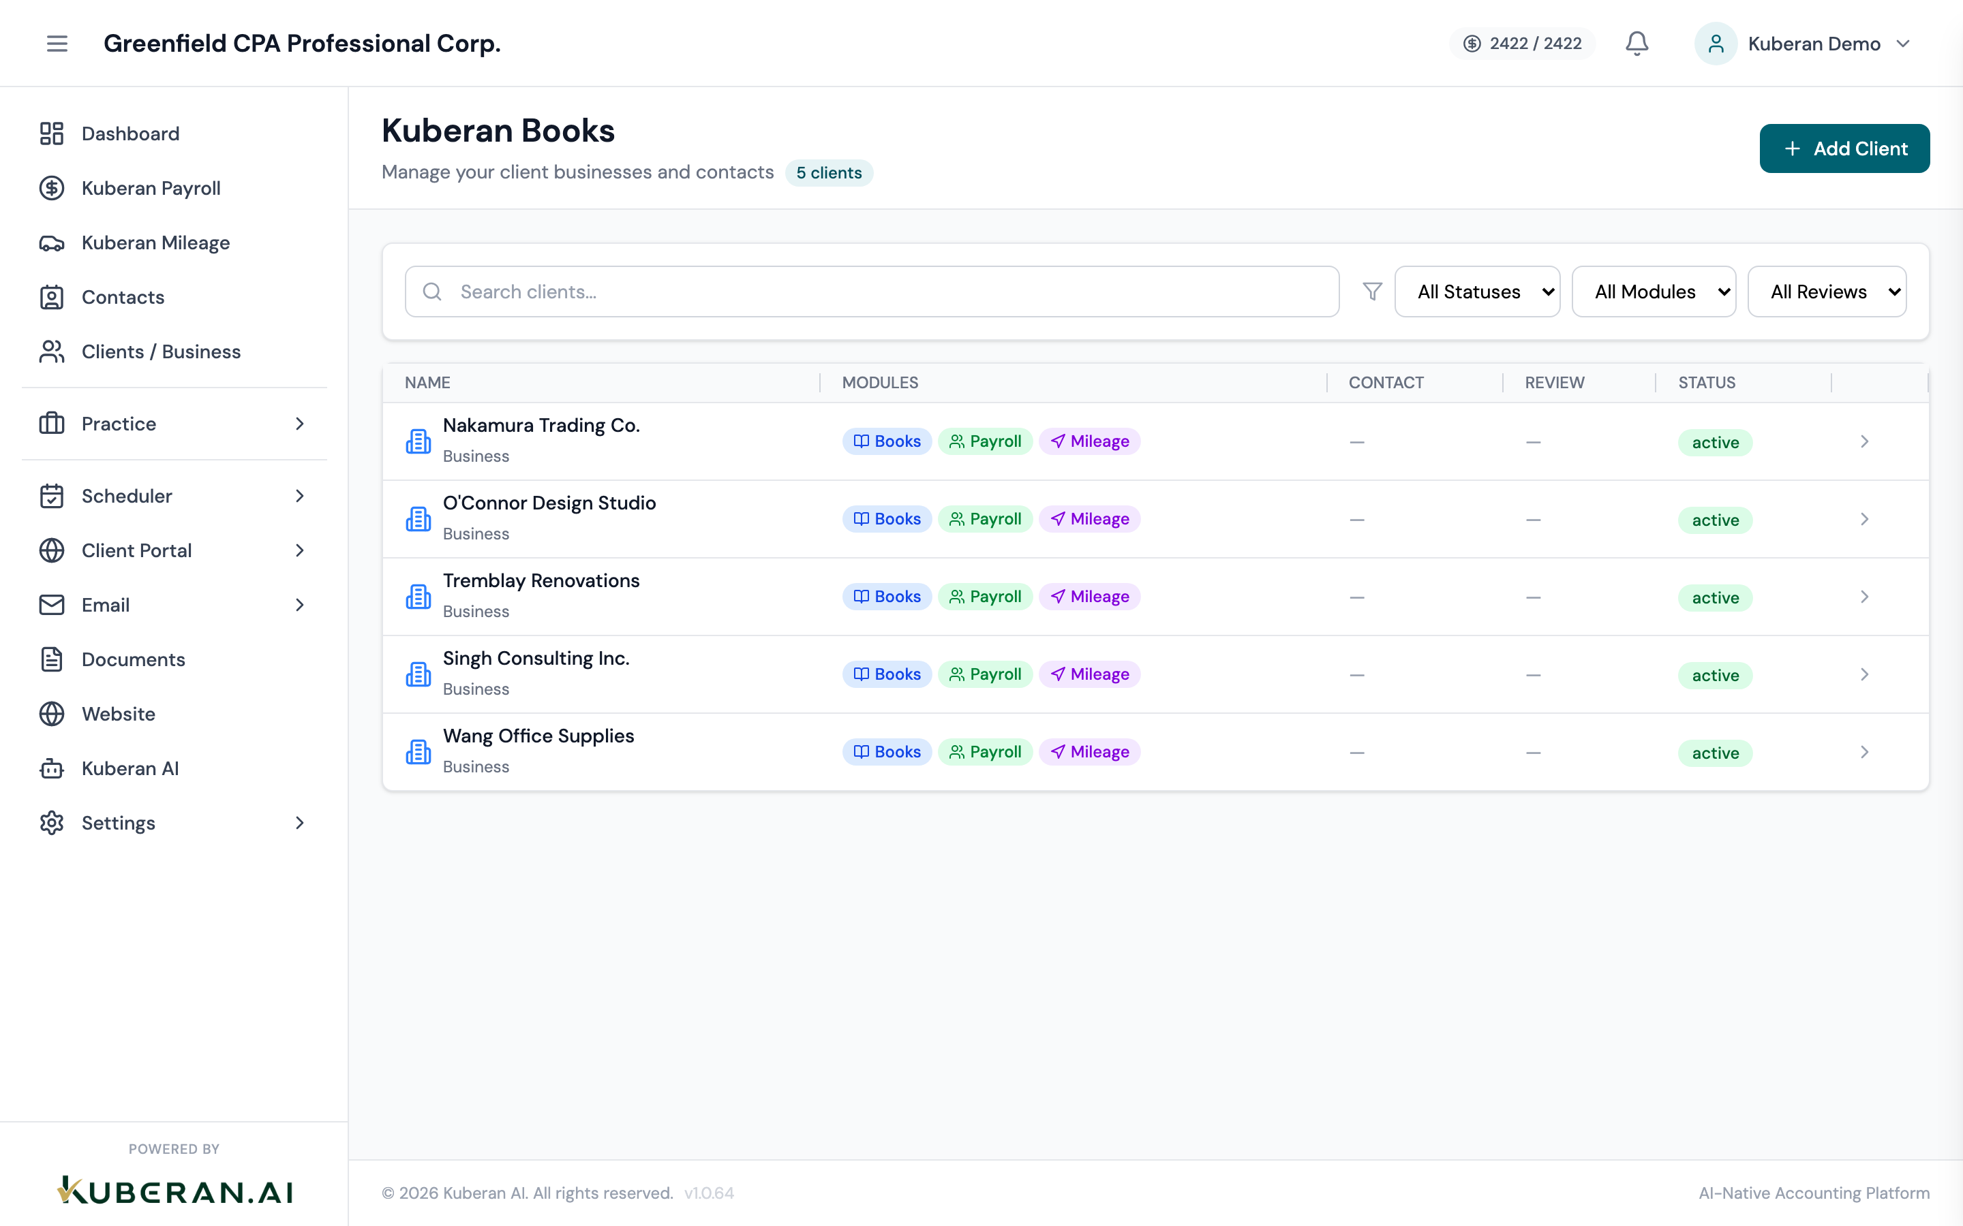1963x1226 pixels.
Task: Toggle the hamburger sidebar menu
Action: tap(57, 43)
